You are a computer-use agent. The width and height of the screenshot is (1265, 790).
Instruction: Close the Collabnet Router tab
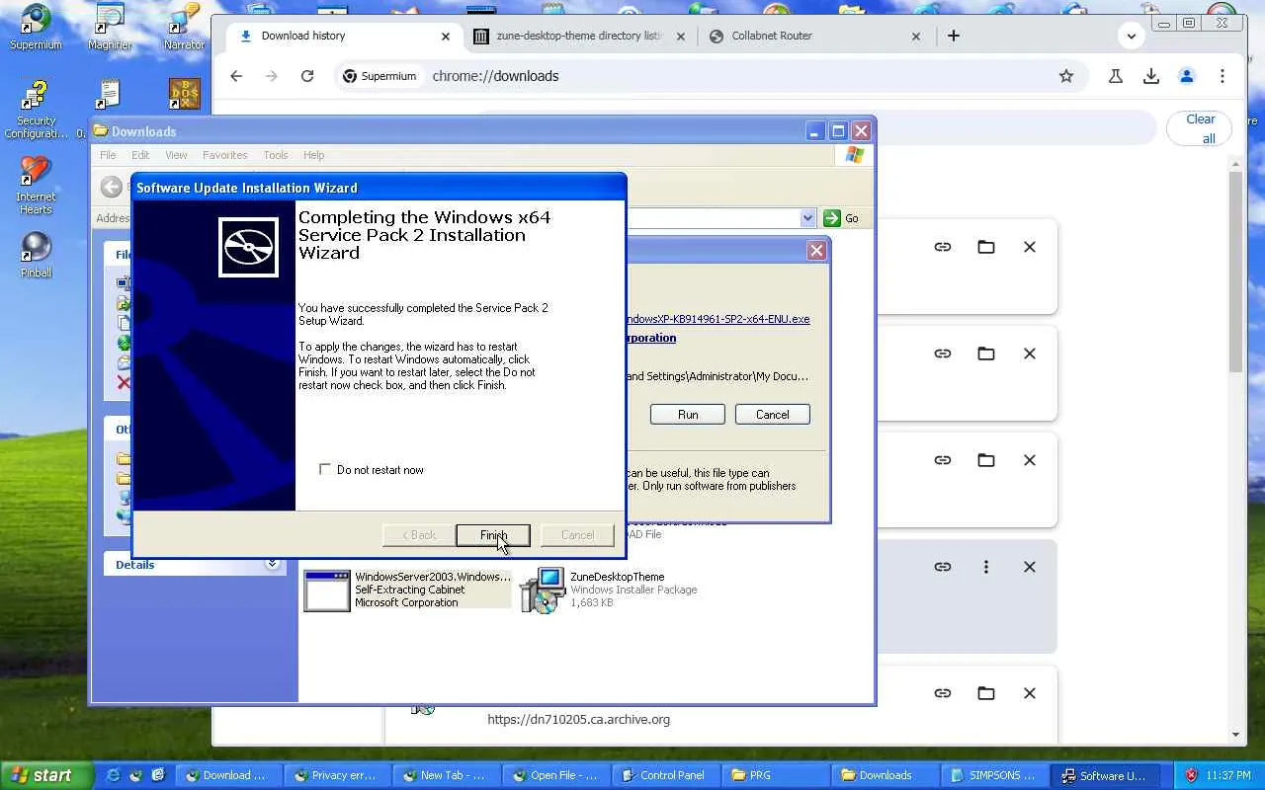[x=916, y=36]
